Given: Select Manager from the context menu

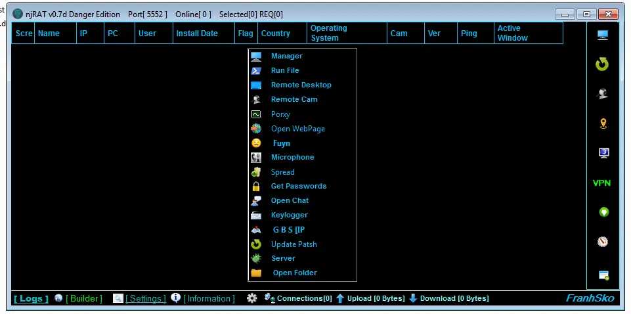Looking at the screenshot, I should point(286,56).
